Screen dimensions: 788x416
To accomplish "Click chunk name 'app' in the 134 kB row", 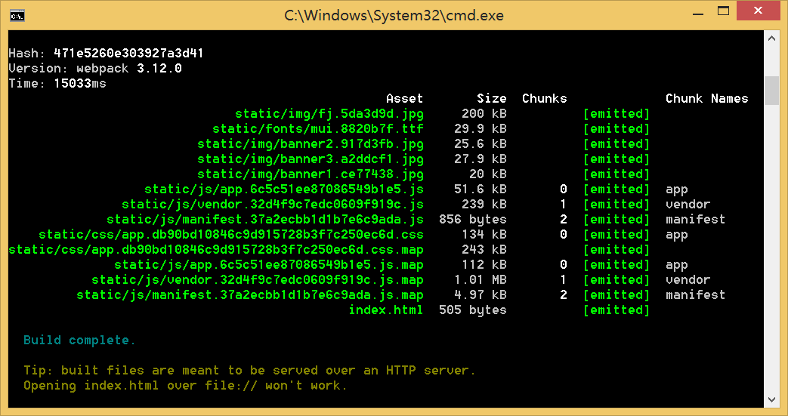I will tap(676, 235).
